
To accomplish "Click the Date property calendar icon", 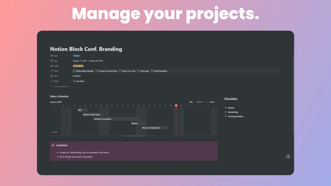I will click(x=51, y=61).
